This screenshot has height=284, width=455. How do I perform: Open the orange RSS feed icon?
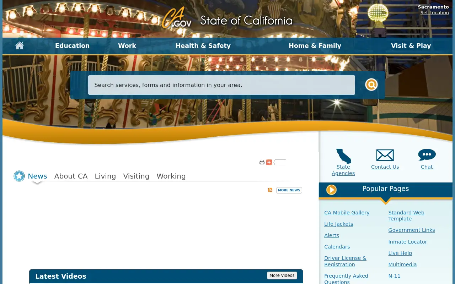(270, 190)
